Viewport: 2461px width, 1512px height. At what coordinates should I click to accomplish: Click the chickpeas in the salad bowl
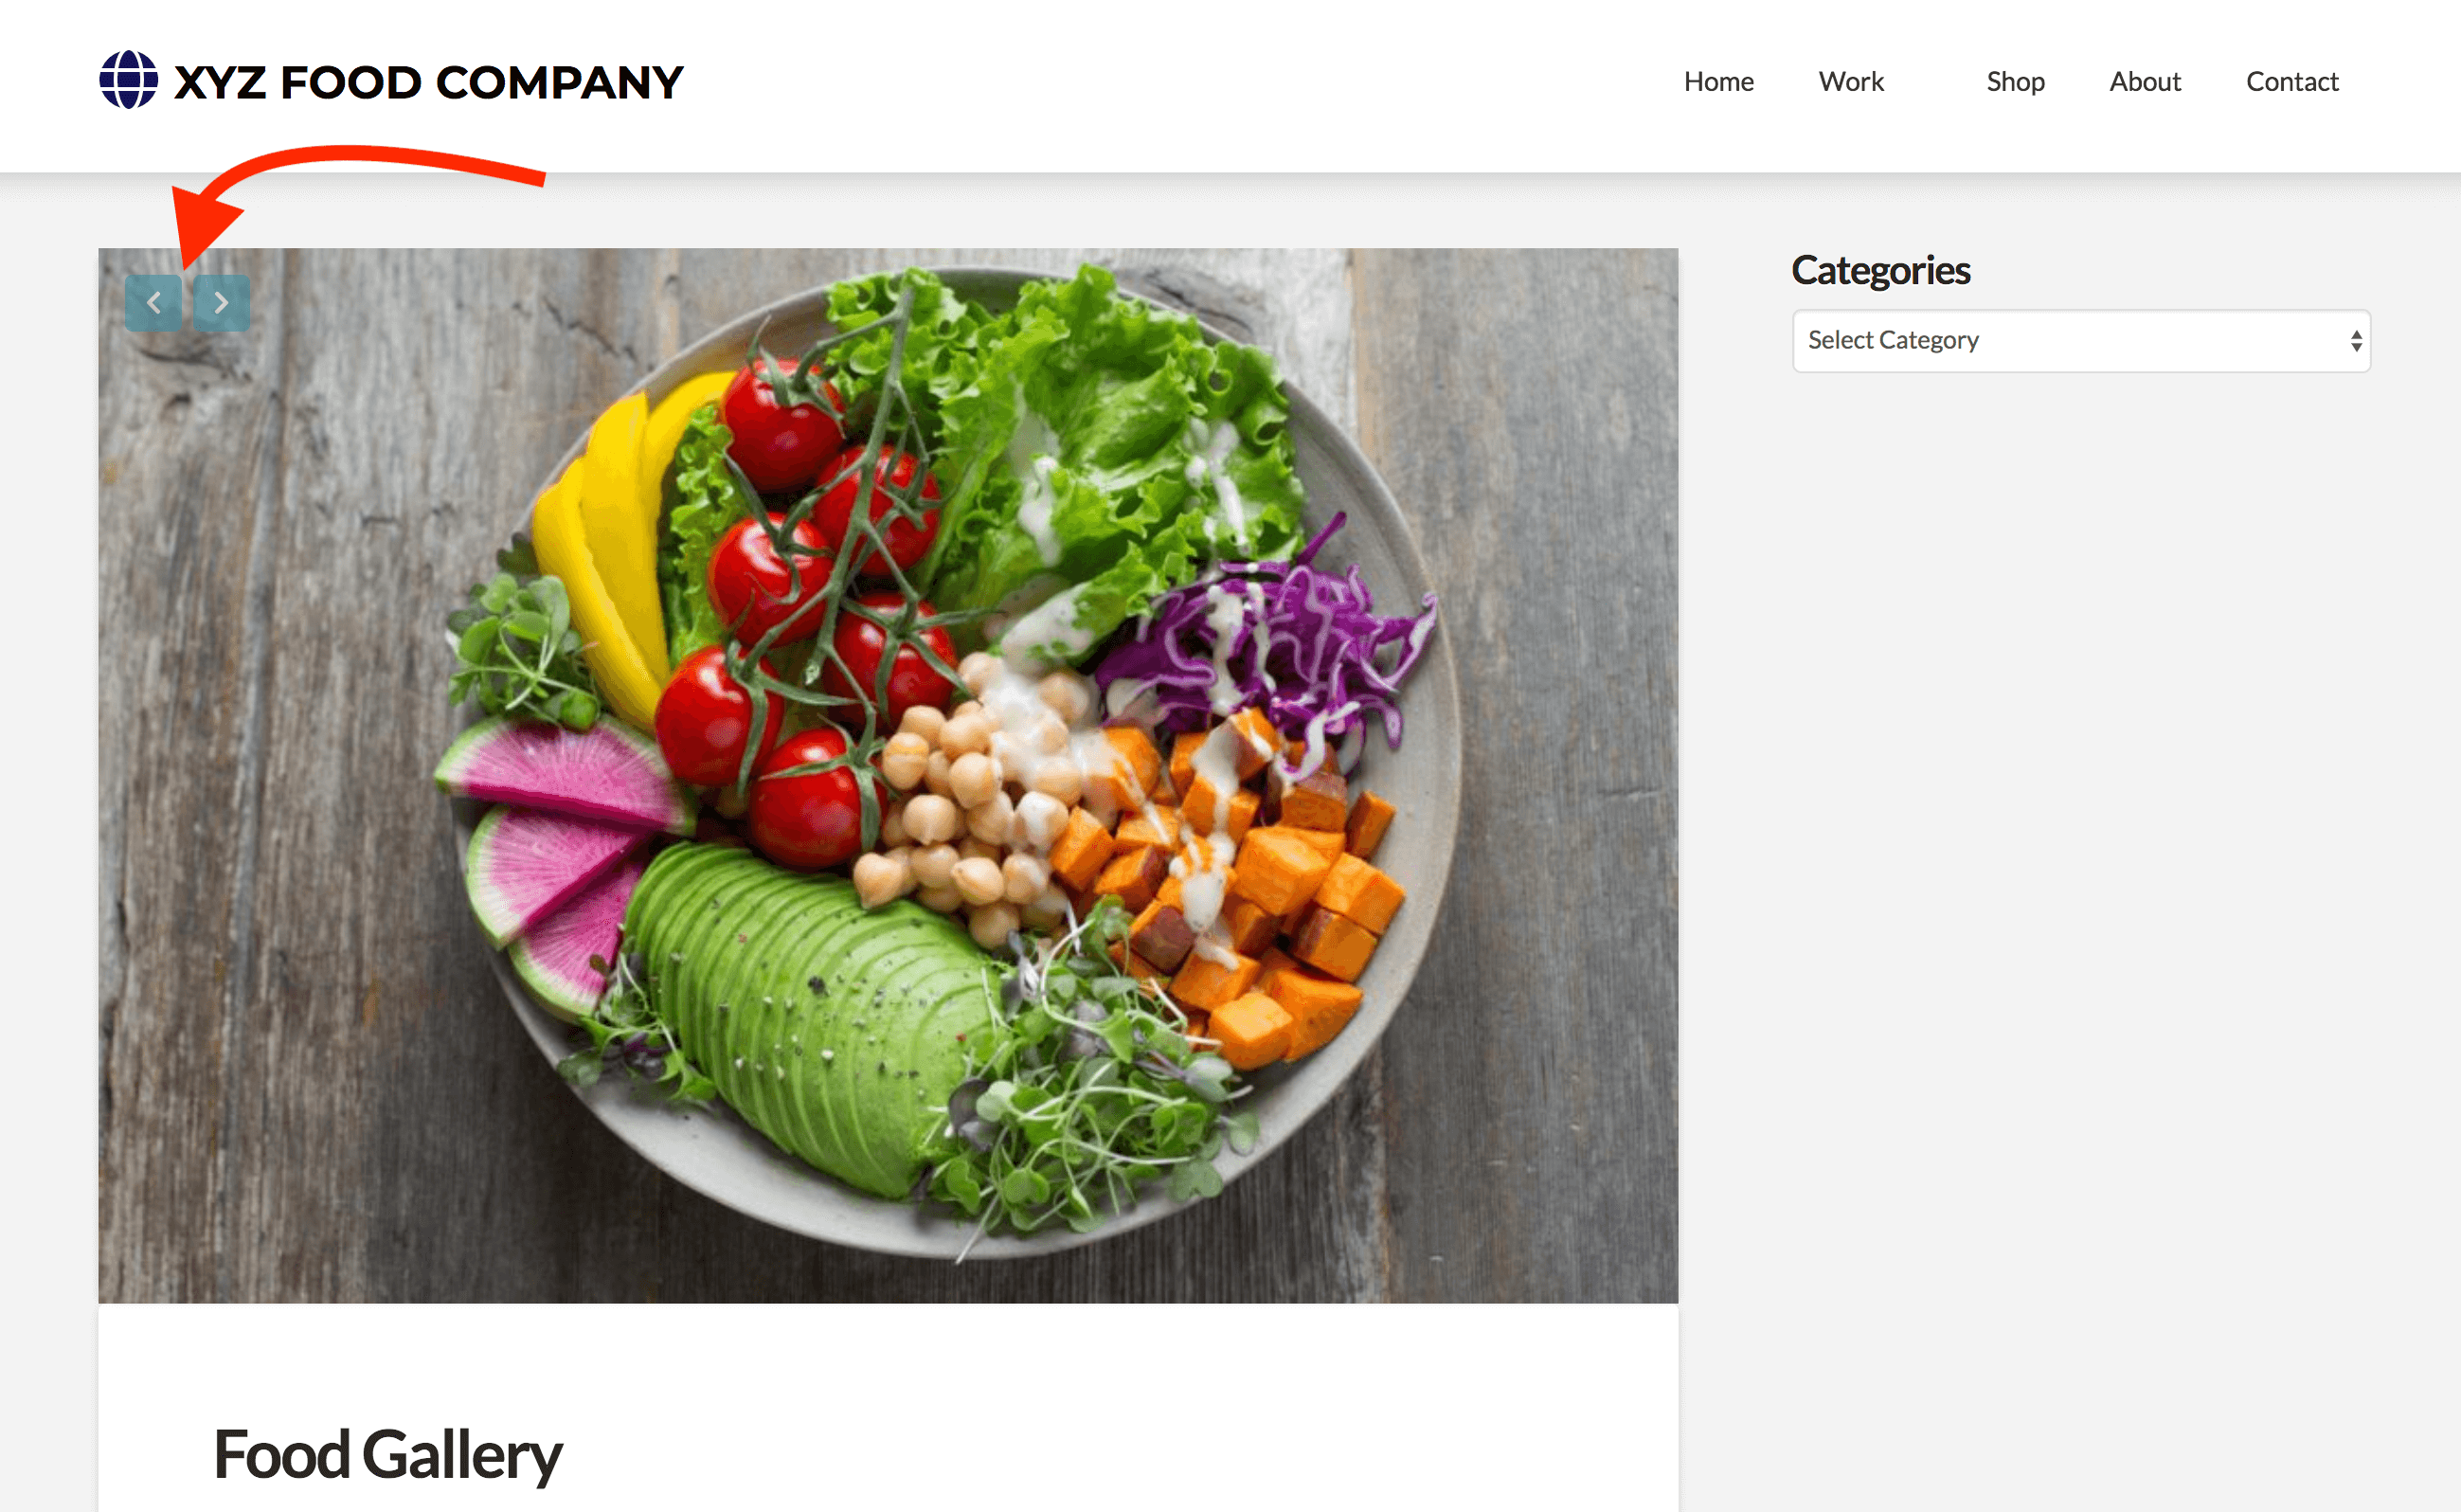click(970, 800)
